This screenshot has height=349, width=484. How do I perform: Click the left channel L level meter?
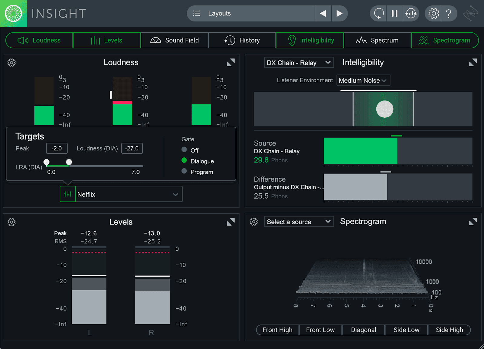[89, 285]
